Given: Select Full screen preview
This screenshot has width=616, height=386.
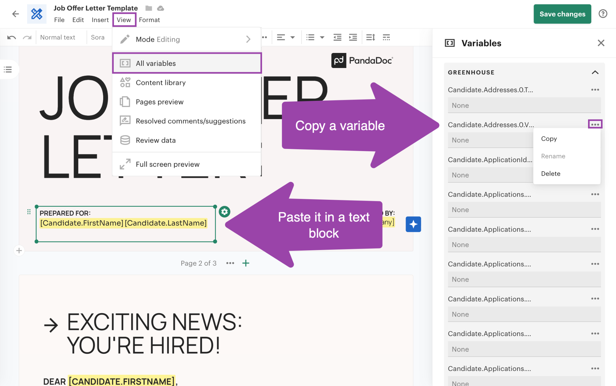Looking at the screenshot, I should pos(187,164).
